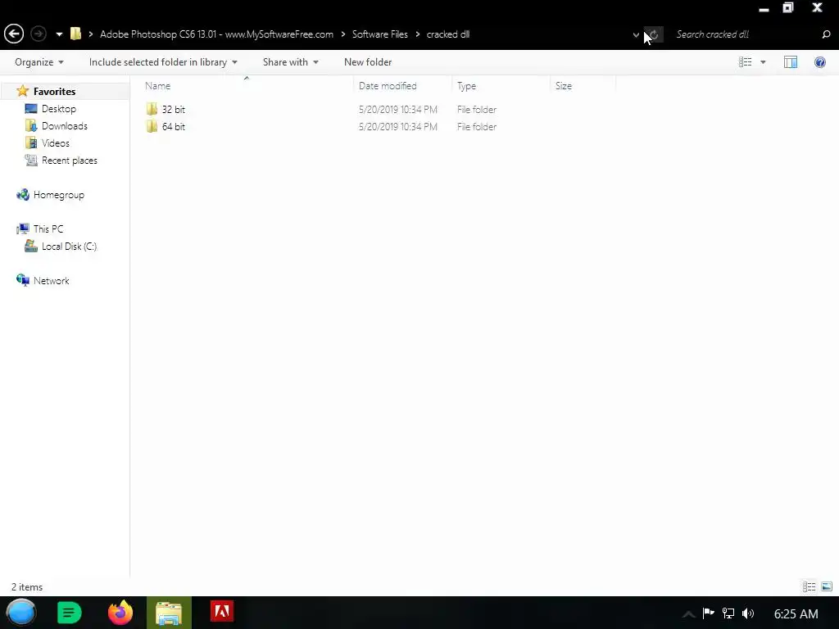
Task: Click the address bar folder icon
Action: tap(75, 34)
